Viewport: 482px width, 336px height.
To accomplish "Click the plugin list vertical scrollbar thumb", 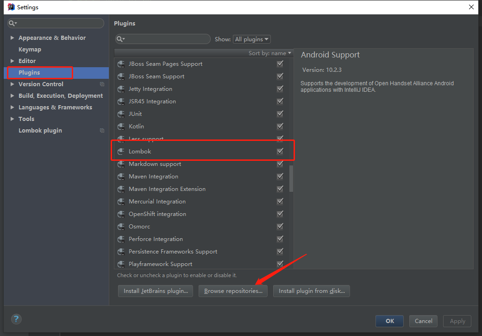I will point(291,178).
